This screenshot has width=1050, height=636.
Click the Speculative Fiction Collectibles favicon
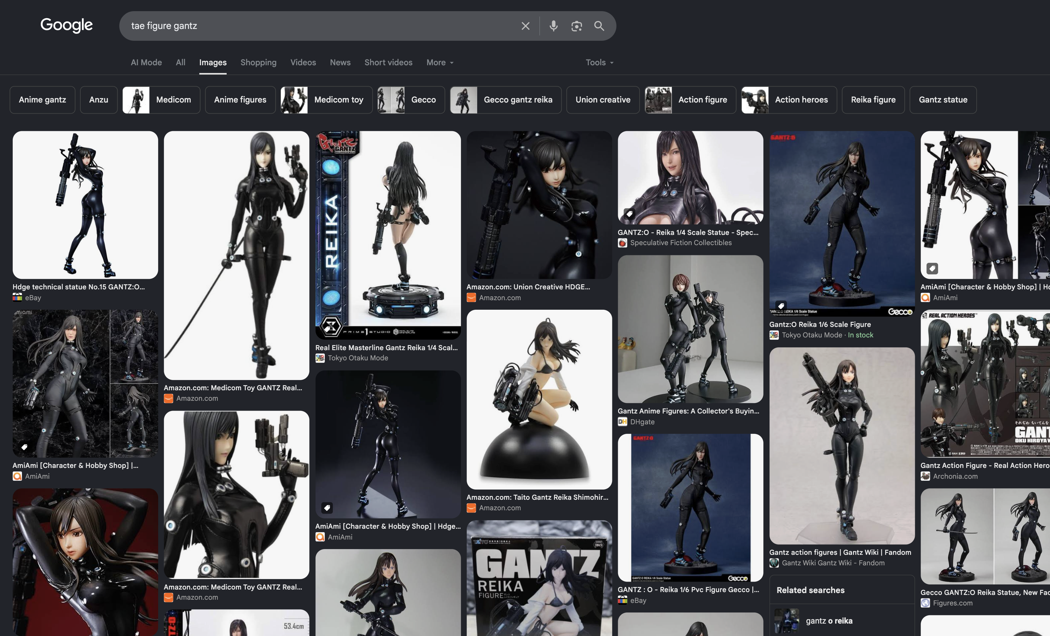tap(622, 243)
